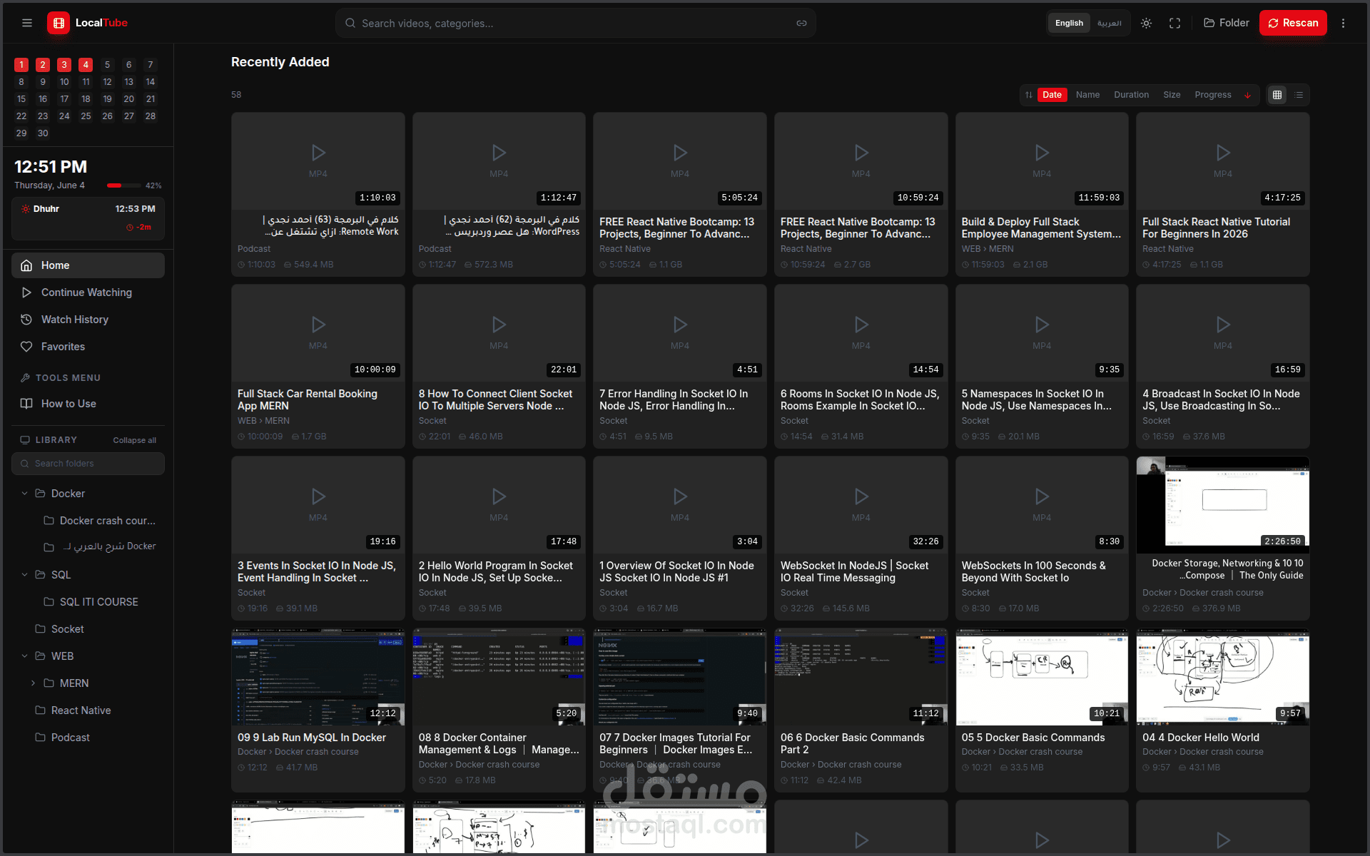
Task: Focus the Search folders field
Action: (x=88, y=464)
